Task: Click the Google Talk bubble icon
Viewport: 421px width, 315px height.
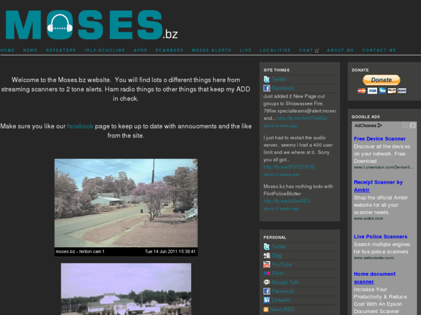Action: (x=266, y=282)
